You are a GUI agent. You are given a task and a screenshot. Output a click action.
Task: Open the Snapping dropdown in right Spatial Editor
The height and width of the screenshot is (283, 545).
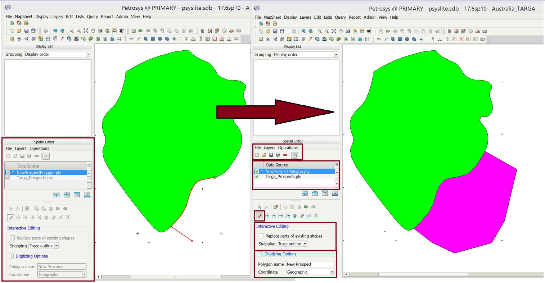click(x=305, y=244)
